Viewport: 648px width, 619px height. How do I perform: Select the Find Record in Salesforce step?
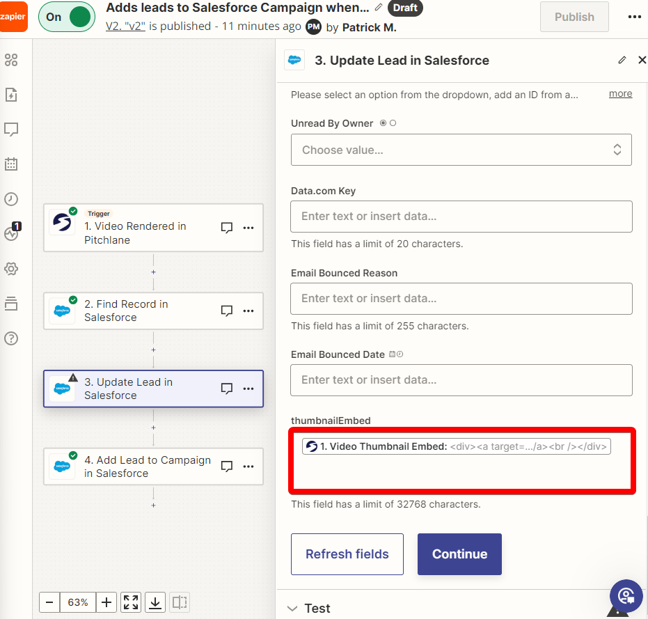click(153, 311)
